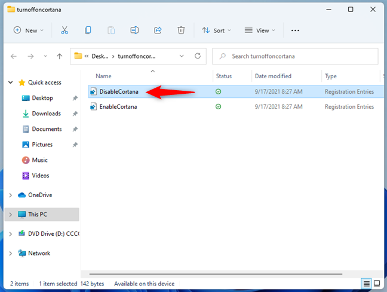Click the Delete trash icon
The image size is (387, 292).
[181, 30]
